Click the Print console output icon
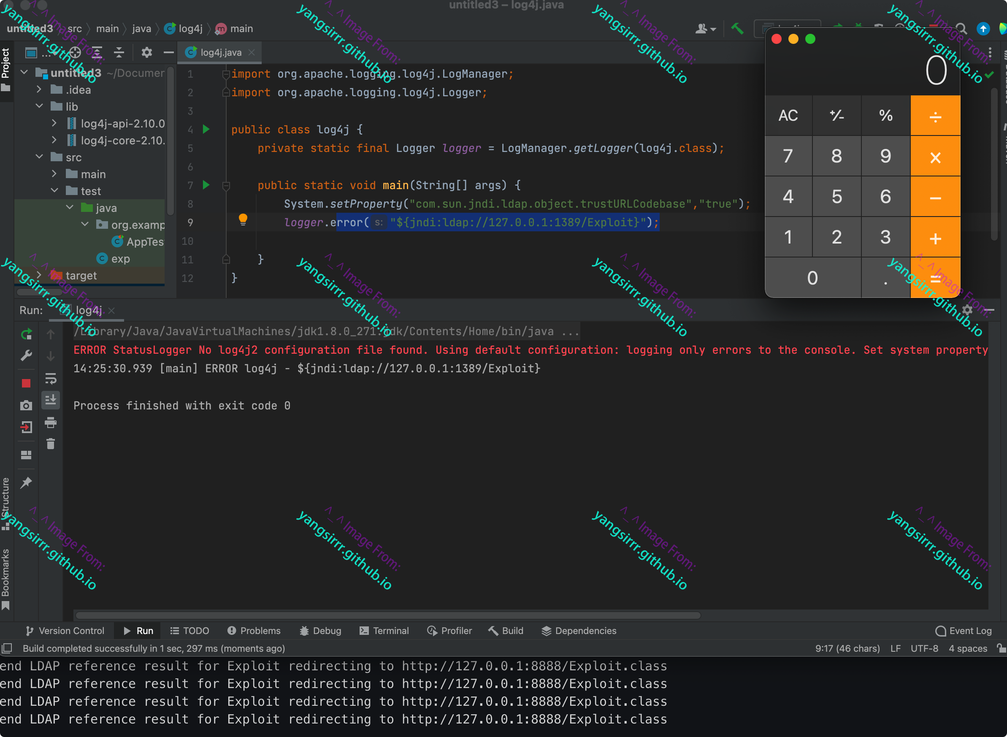The height and width of the screenshot is (737, 1007). click(50, 422)
